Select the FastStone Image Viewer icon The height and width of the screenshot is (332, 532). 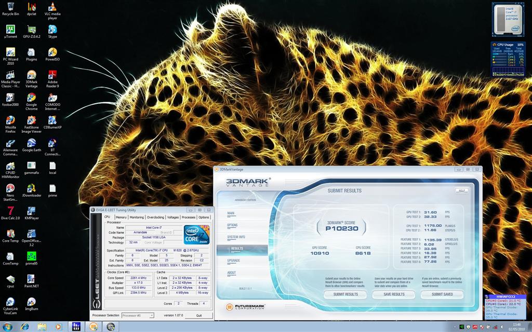[x=32, y=125]
